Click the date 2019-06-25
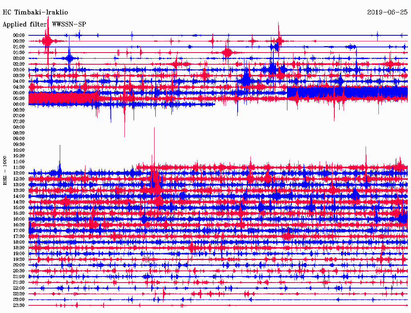411x313 pixels. (387, 12)
